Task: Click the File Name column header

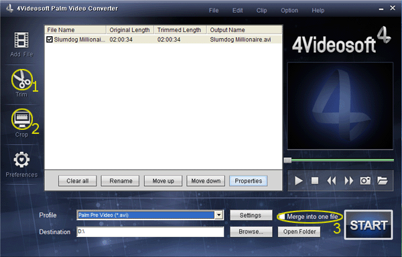Action: [x=76, y=30]
